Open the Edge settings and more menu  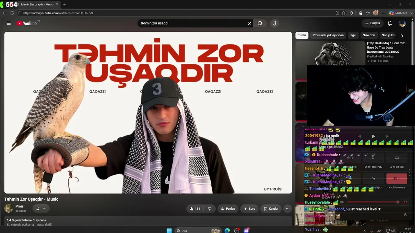[383, 13]
